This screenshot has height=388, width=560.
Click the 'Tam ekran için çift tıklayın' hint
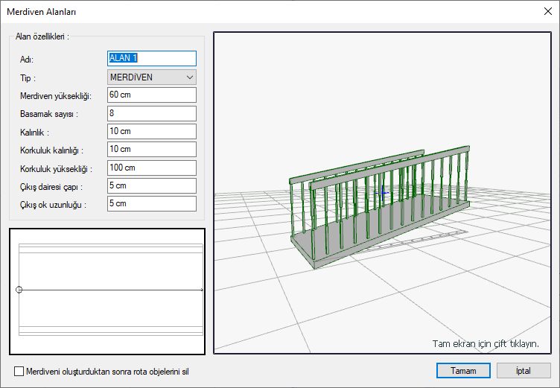486,343
